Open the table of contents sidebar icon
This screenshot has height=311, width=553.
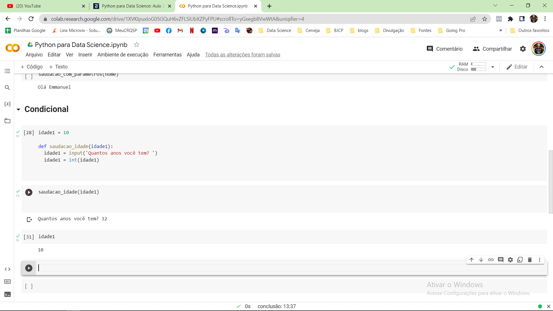(7, 71)
